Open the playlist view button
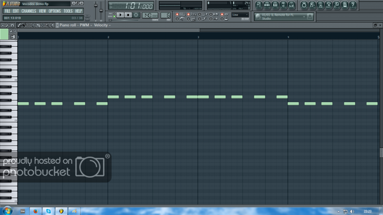383x215 pixels. (x=259, y=5)
